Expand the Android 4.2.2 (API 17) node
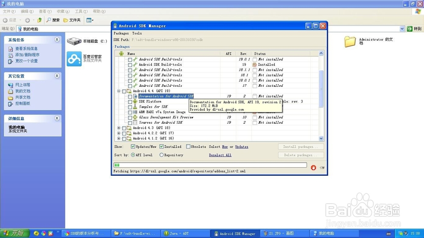424x238 pixels. click(x=119, y=133)
